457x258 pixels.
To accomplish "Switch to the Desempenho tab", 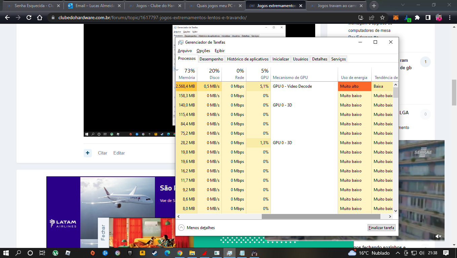I will [211, 59].
